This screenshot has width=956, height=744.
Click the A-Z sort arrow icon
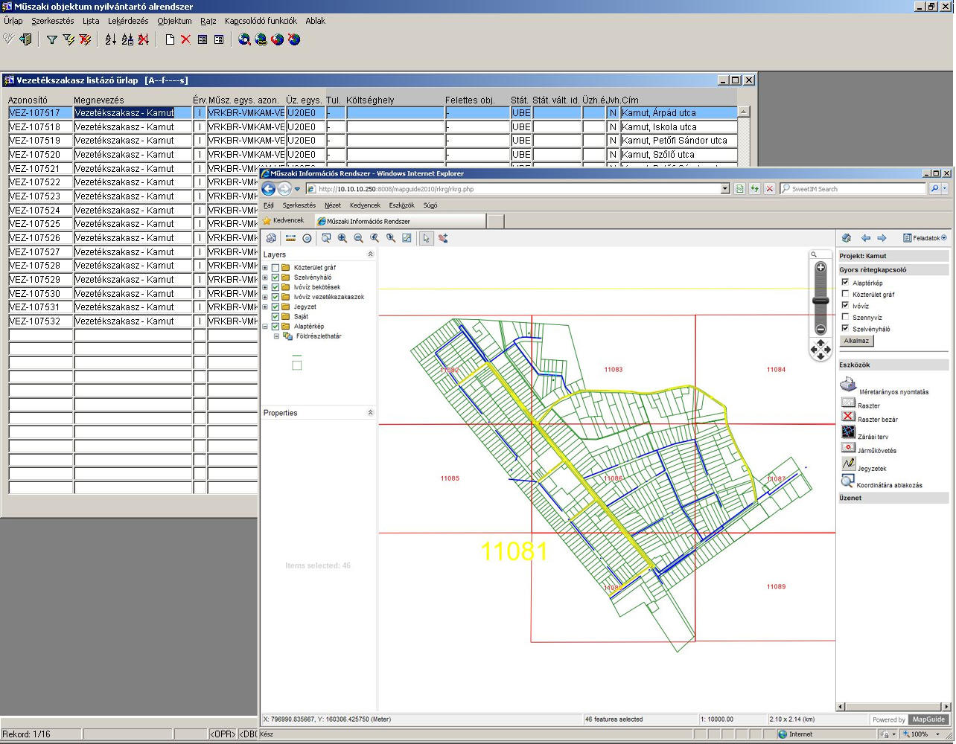tap(110, 39)
